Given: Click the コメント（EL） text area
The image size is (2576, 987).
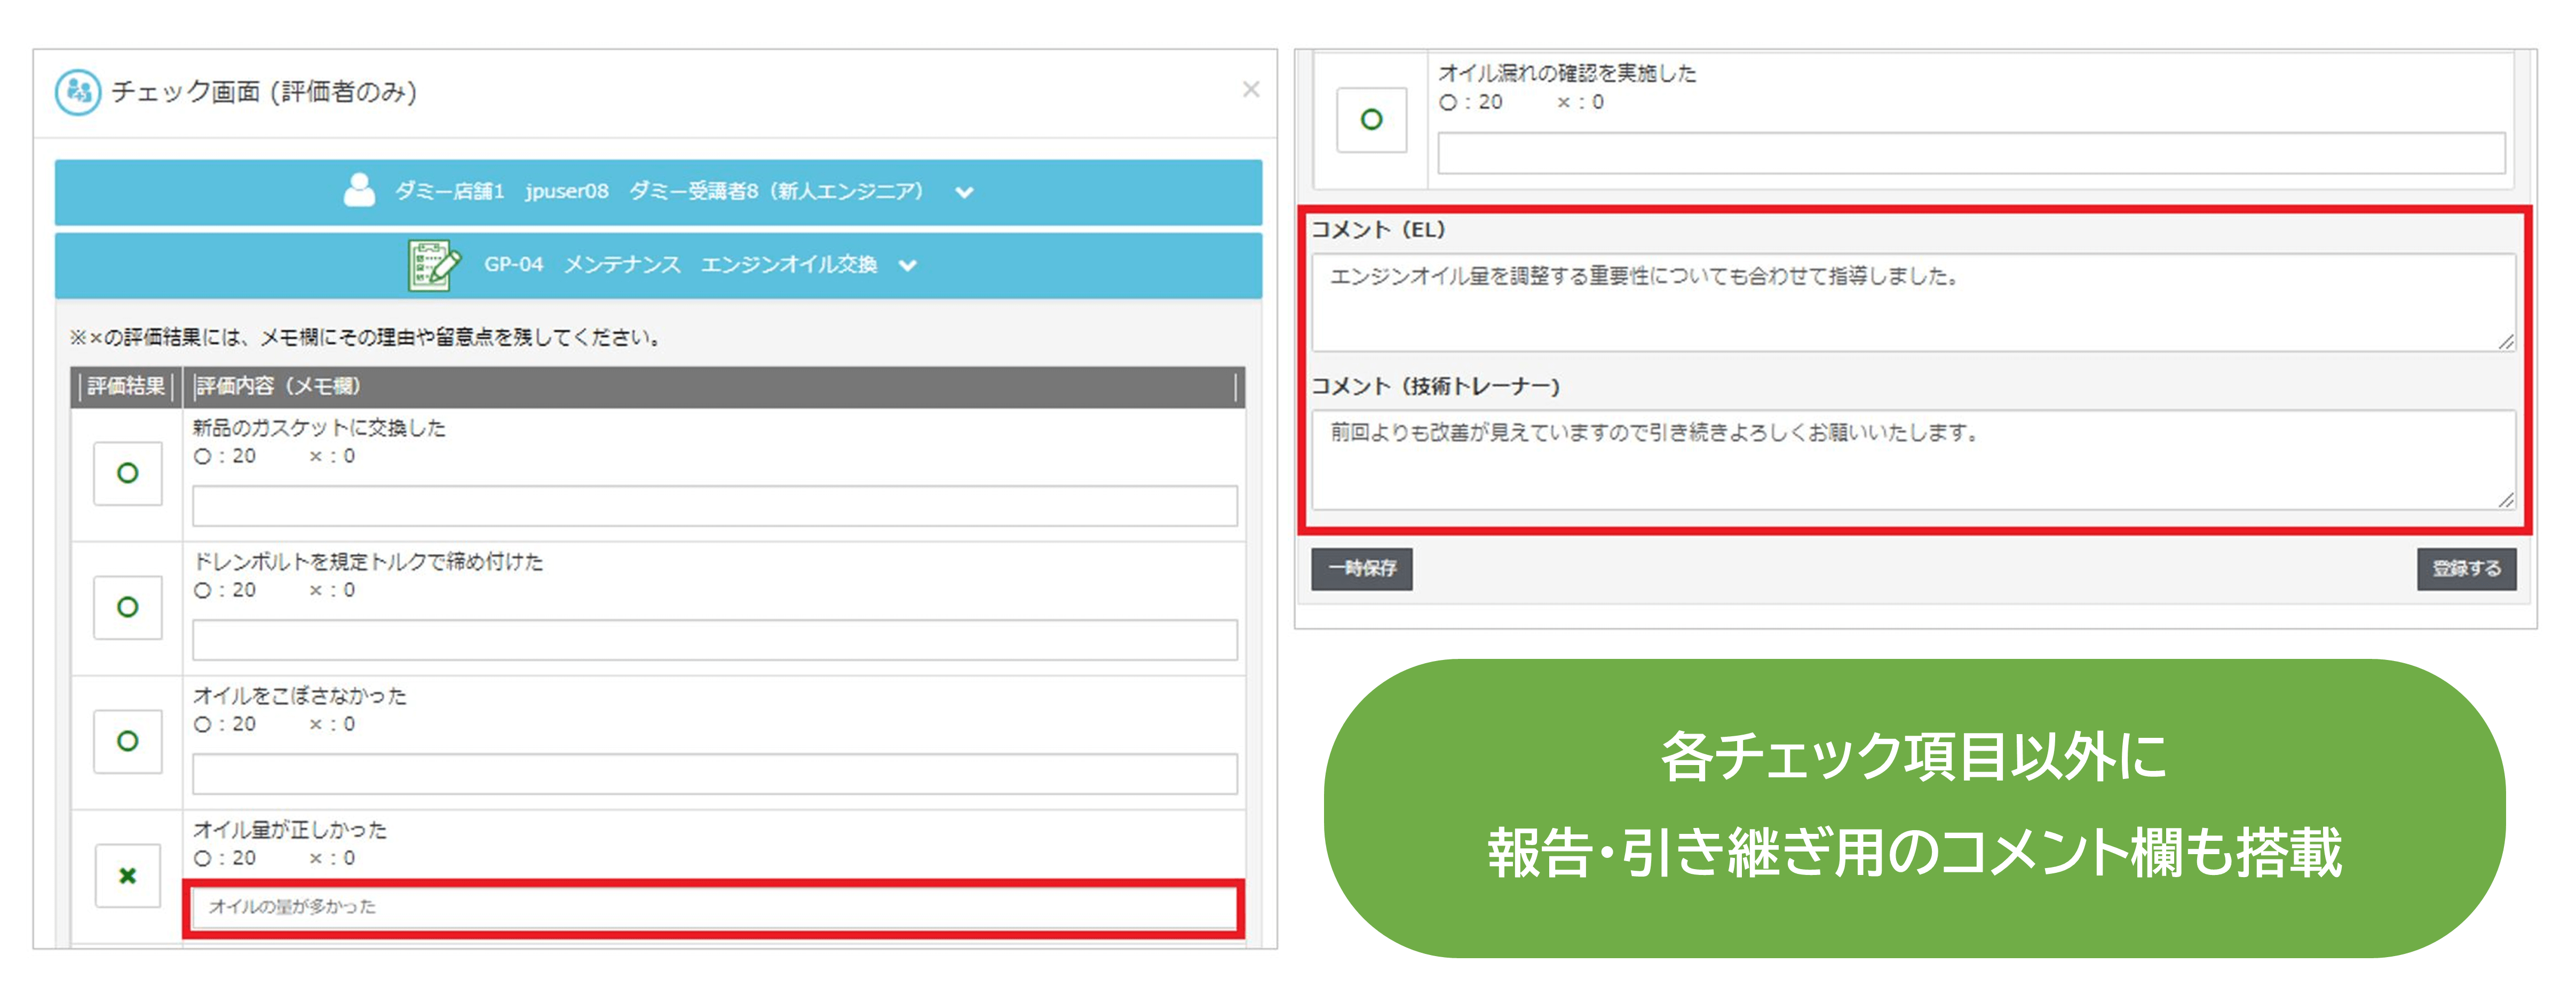Looking at the screenshot, I should [1914, 302].
